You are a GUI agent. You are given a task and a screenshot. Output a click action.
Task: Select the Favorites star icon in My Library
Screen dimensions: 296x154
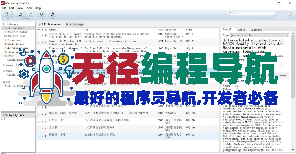tap(5, 40)
